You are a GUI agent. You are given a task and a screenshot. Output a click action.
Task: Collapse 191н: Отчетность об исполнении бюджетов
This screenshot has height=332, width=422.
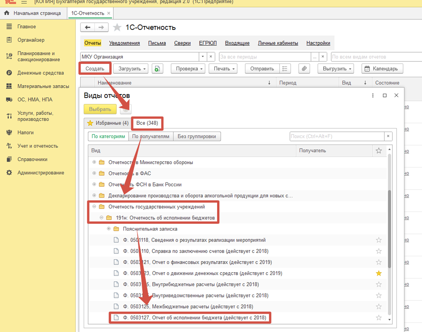(101, 218)
